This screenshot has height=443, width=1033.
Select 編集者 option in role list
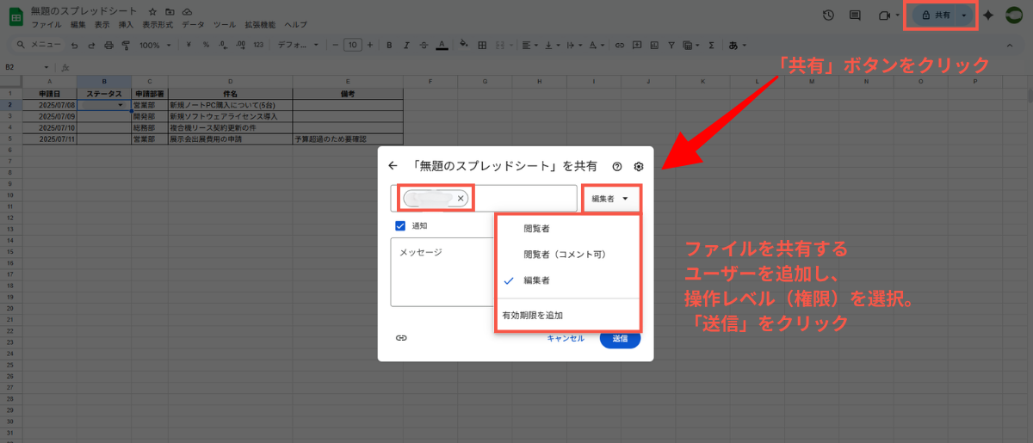tap(568, 280)
